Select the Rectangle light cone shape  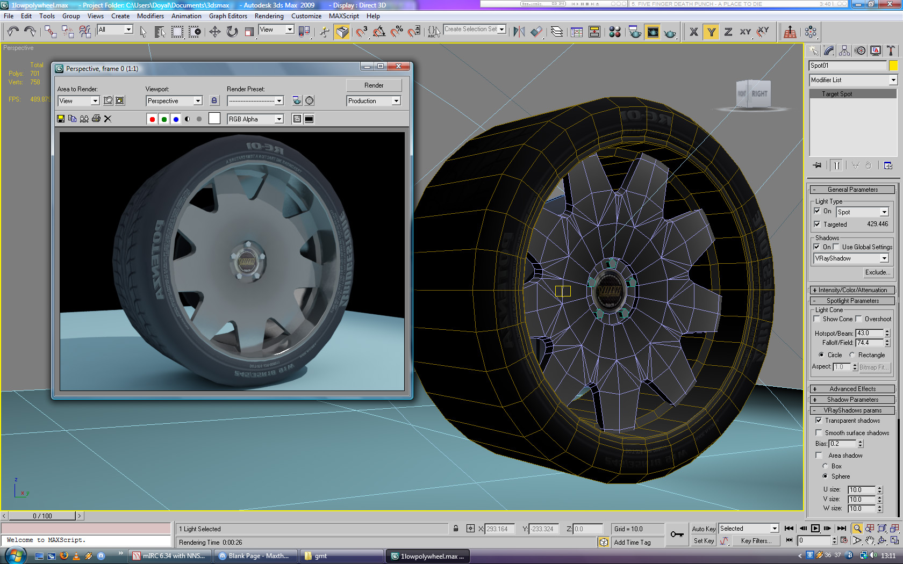(852, 355)
